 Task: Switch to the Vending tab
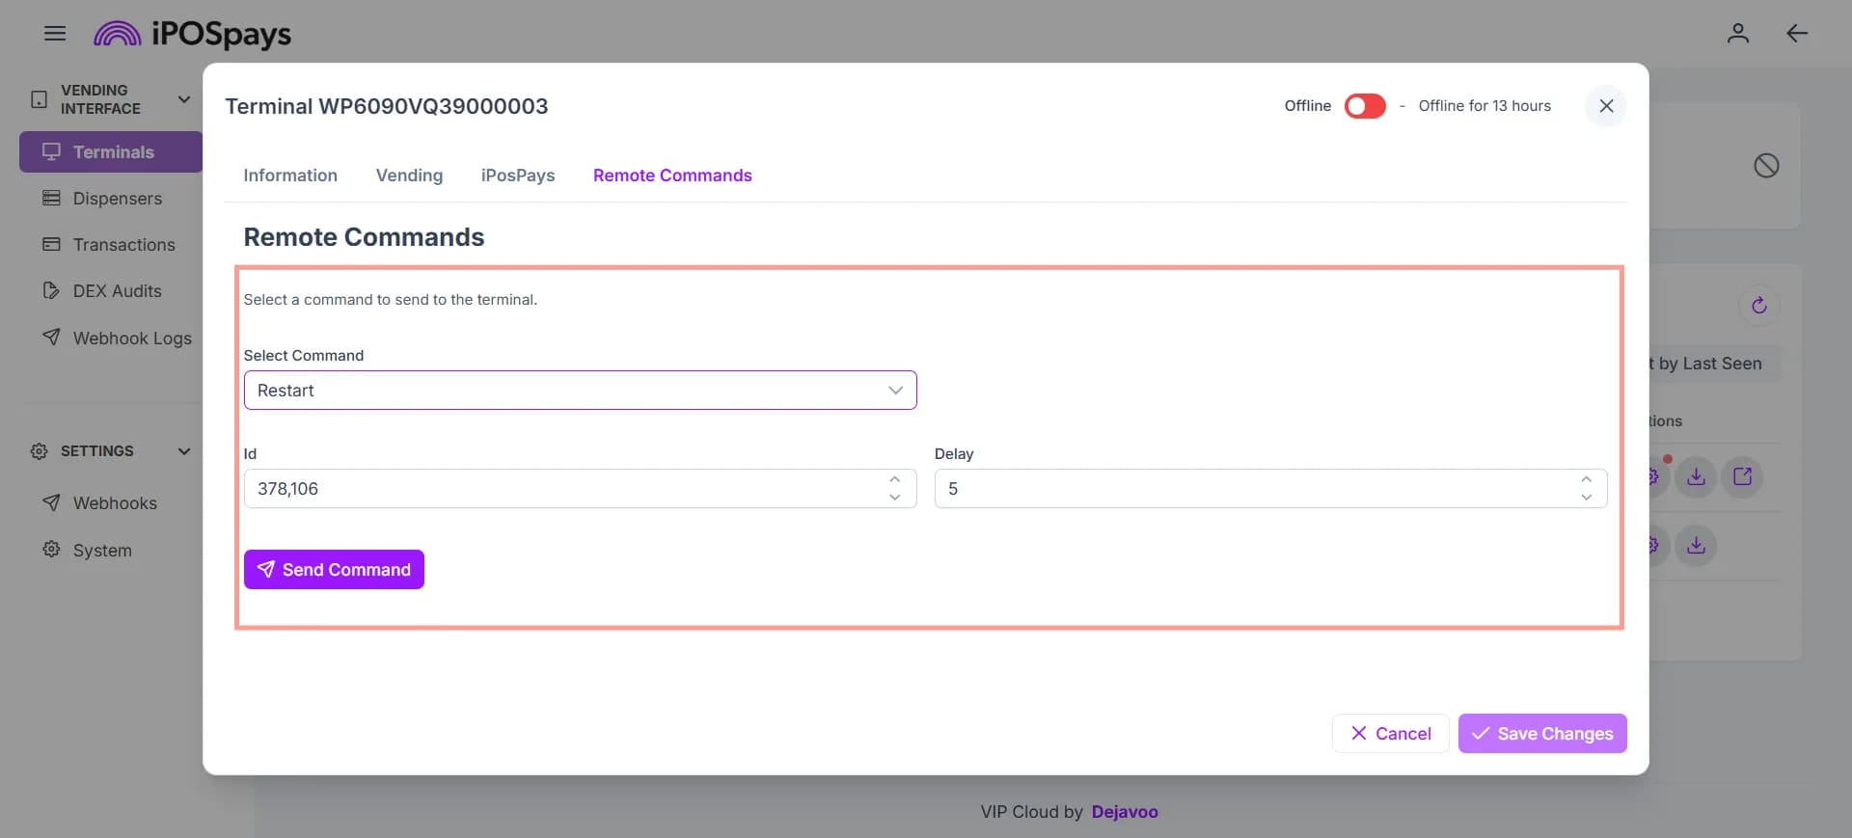tap(409, 176)
